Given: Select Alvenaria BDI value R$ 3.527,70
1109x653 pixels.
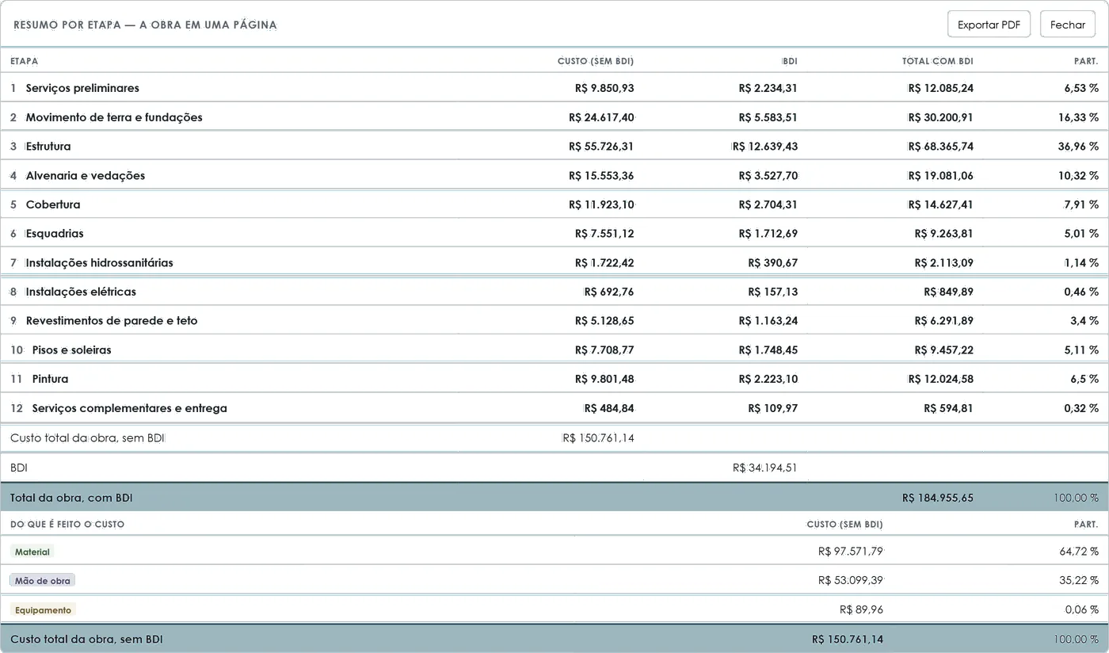Looking at the screenshot, I should click(x=768, y=176).
